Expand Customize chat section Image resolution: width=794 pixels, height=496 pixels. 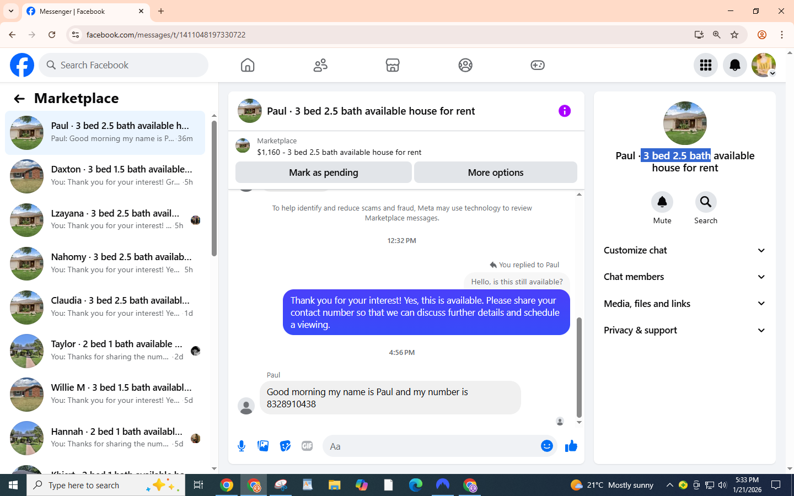pos(684,250)
